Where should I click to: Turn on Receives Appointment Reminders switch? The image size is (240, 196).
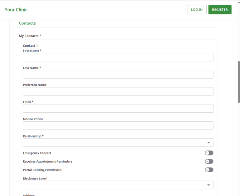coord(209,162)
